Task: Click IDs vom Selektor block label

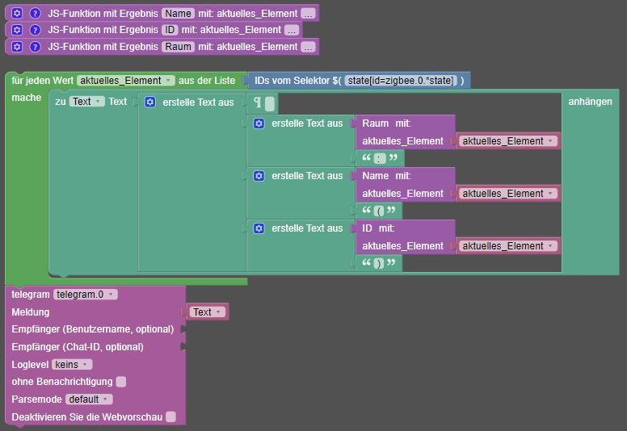Action: pos(298,81)
